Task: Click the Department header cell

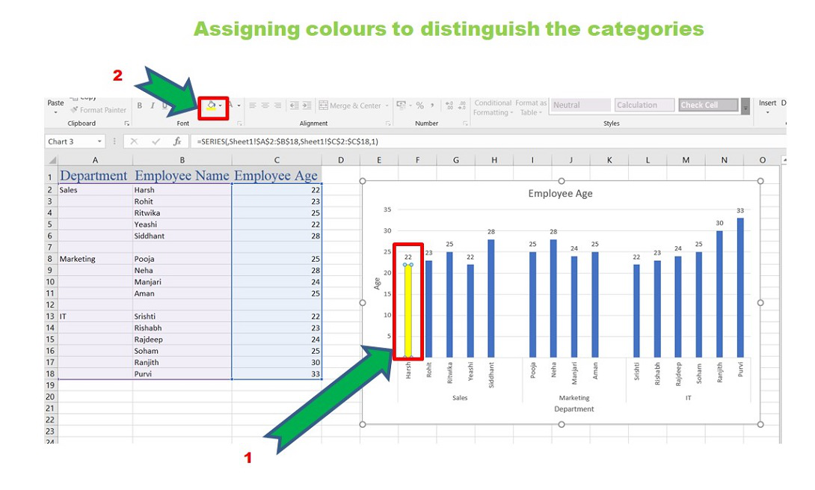Action: point(95,176)
